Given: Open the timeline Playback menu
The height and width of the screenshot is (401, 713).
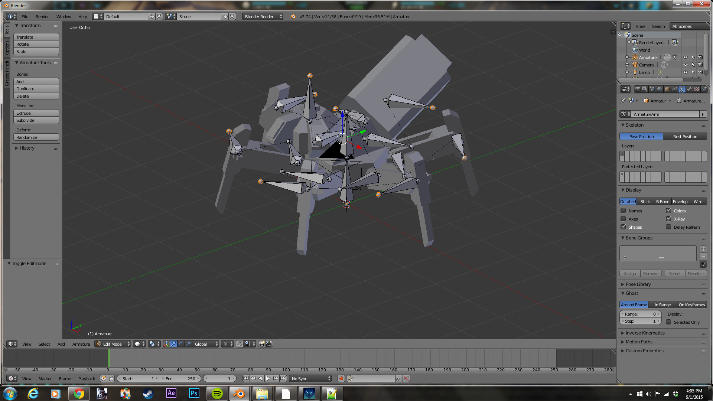Looking at the screenshot, I should pos(87,378).
